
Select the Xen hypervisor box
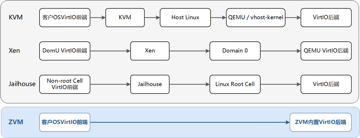click(150, 51)
